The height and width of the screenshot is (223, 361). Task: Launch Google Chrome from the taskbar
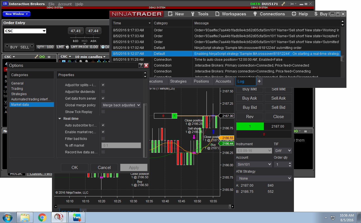42,217
